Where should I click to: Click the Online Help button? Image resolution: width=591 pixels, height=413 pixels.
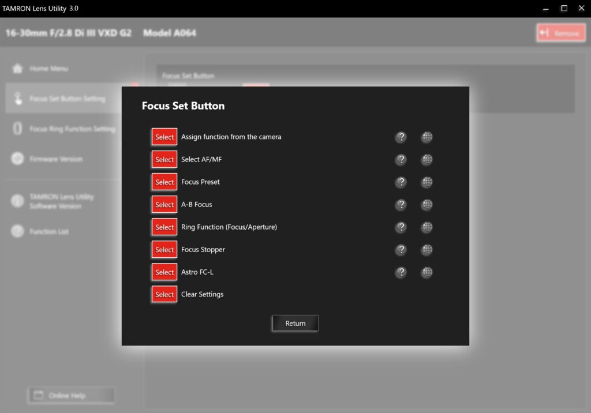click(71, 395)
